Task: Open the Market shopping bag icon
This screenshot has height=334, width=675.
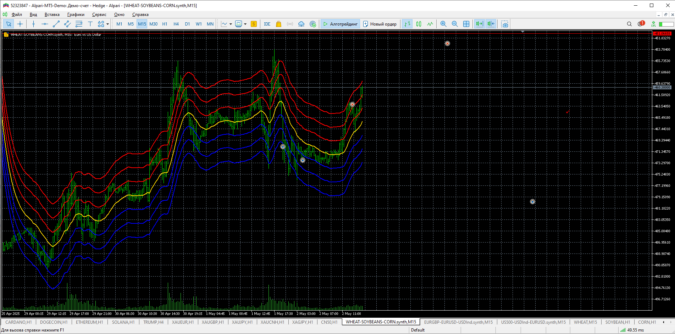Action: click(x=278, y=24)
